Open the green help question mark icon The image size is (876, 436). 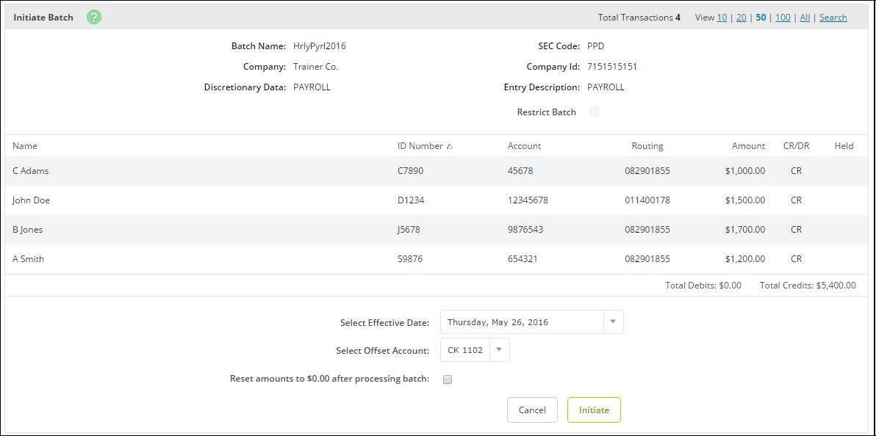coord(94,18)
